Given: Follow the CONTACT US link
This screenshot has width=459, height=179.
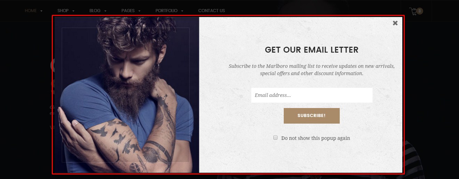Looking at the screenshot, I should click(x=211, y=11).
